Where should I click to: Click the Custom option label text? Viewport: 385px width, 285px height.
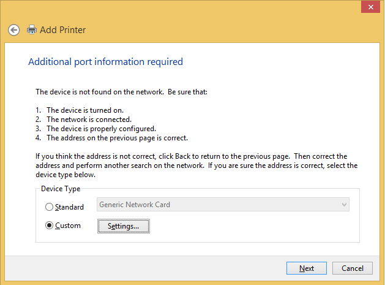click(x=67, y=226)
